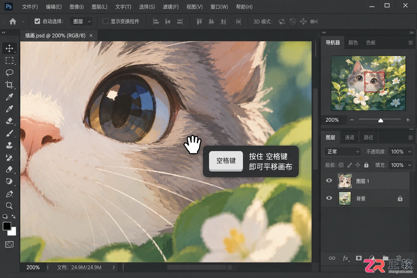Select the Move tool
Viewport: 417px width, 278px height.
tap(9, 48)
